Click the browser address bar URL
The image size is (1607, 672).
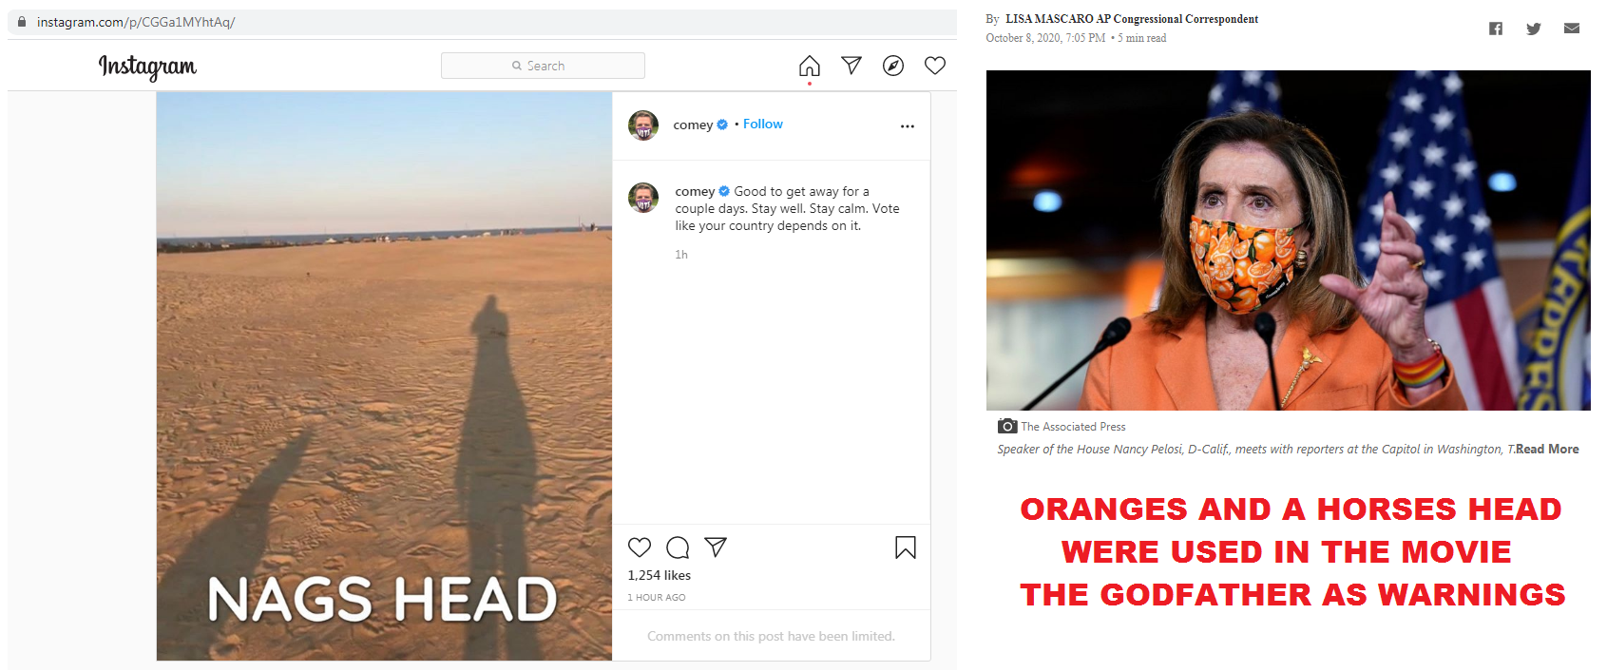tap(136, 22)
